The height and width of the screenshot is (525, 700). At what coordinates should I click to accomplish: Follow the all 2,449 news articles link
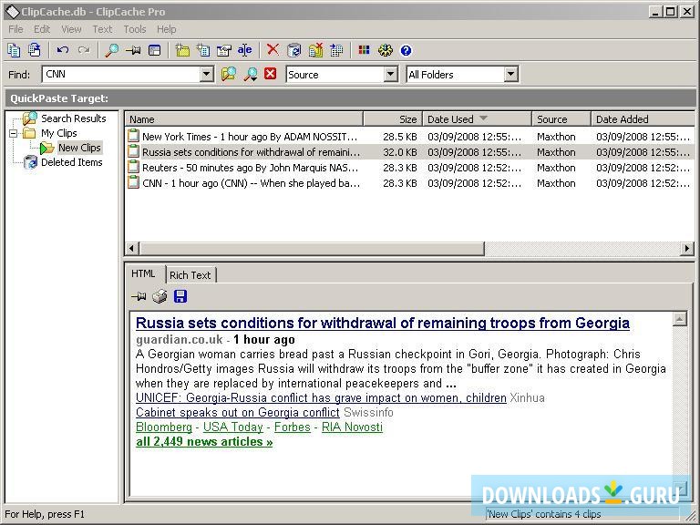[204, 442]
